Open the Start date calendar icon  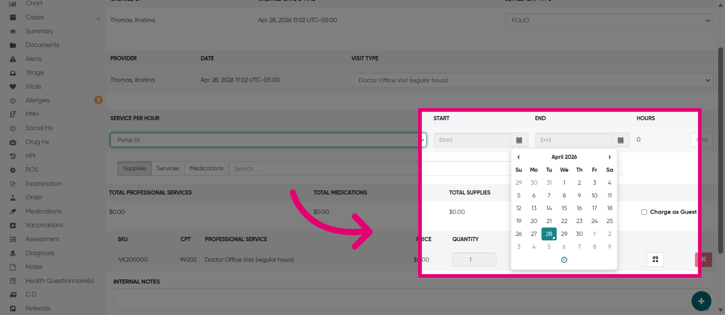(x=519, y=140)
